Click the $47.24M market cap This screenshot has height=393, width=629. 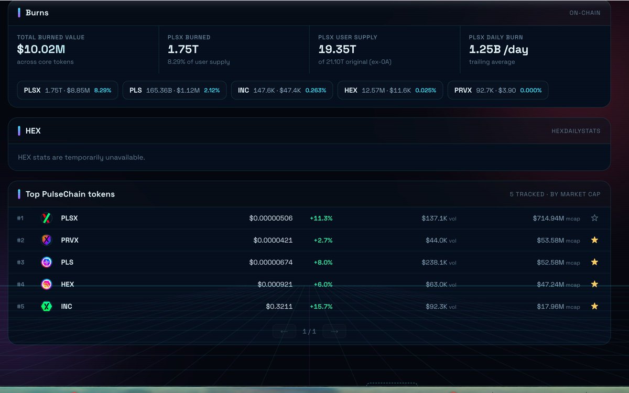pyautogui.click(x=550, y=284)
